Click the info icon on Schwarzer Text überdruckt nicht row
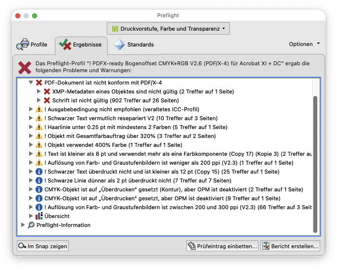This screenshot has width=337, height=270. click(x=39, y=172)
